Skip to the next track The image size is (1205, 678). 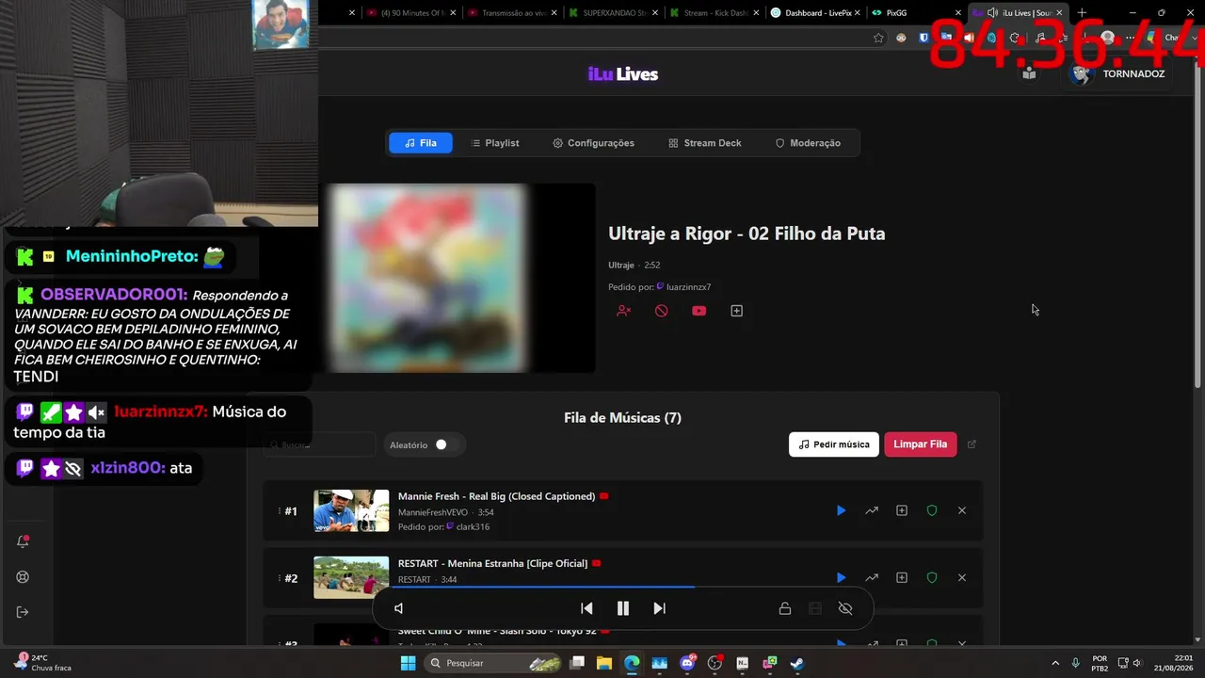659,608
